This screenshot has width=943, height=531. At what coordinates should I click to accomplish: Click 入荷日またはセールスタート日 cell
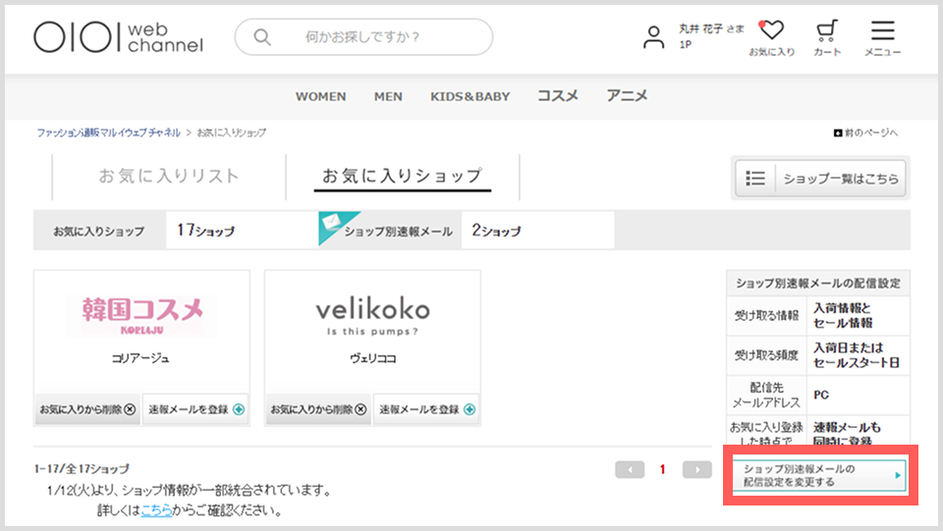858,355
